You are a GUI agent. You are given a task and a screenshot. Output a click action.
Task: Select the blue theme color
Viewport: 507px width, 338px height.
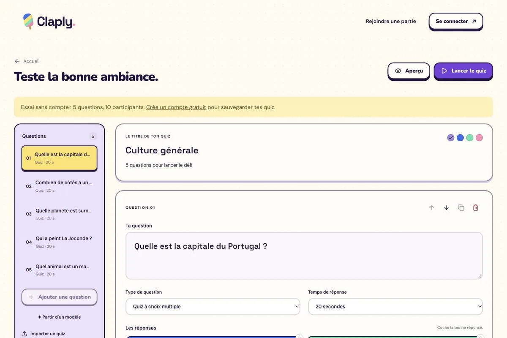click(461, 138)
